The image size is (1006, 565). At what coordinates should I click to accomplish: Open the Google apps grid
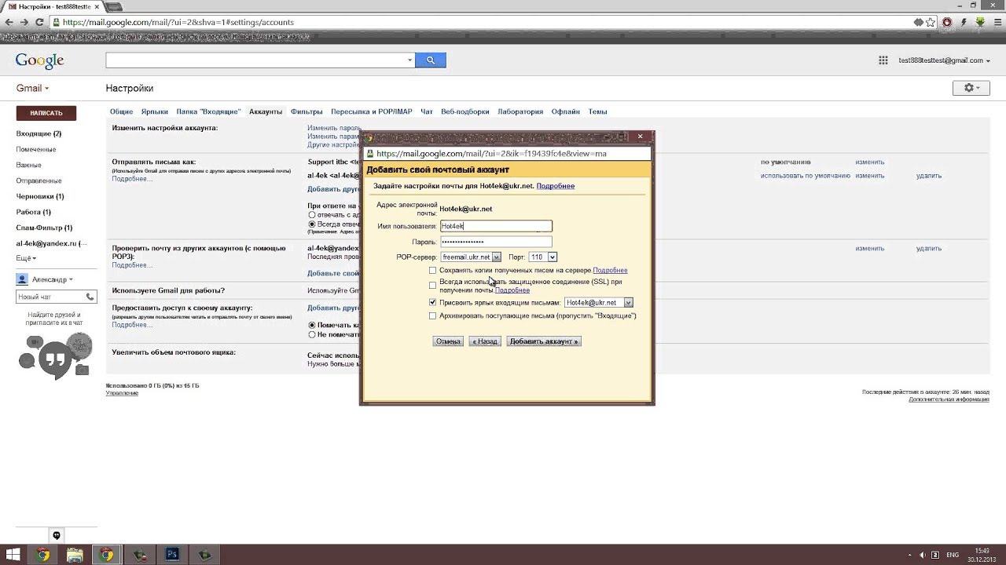pyautogui.click(x=883, y=60)
